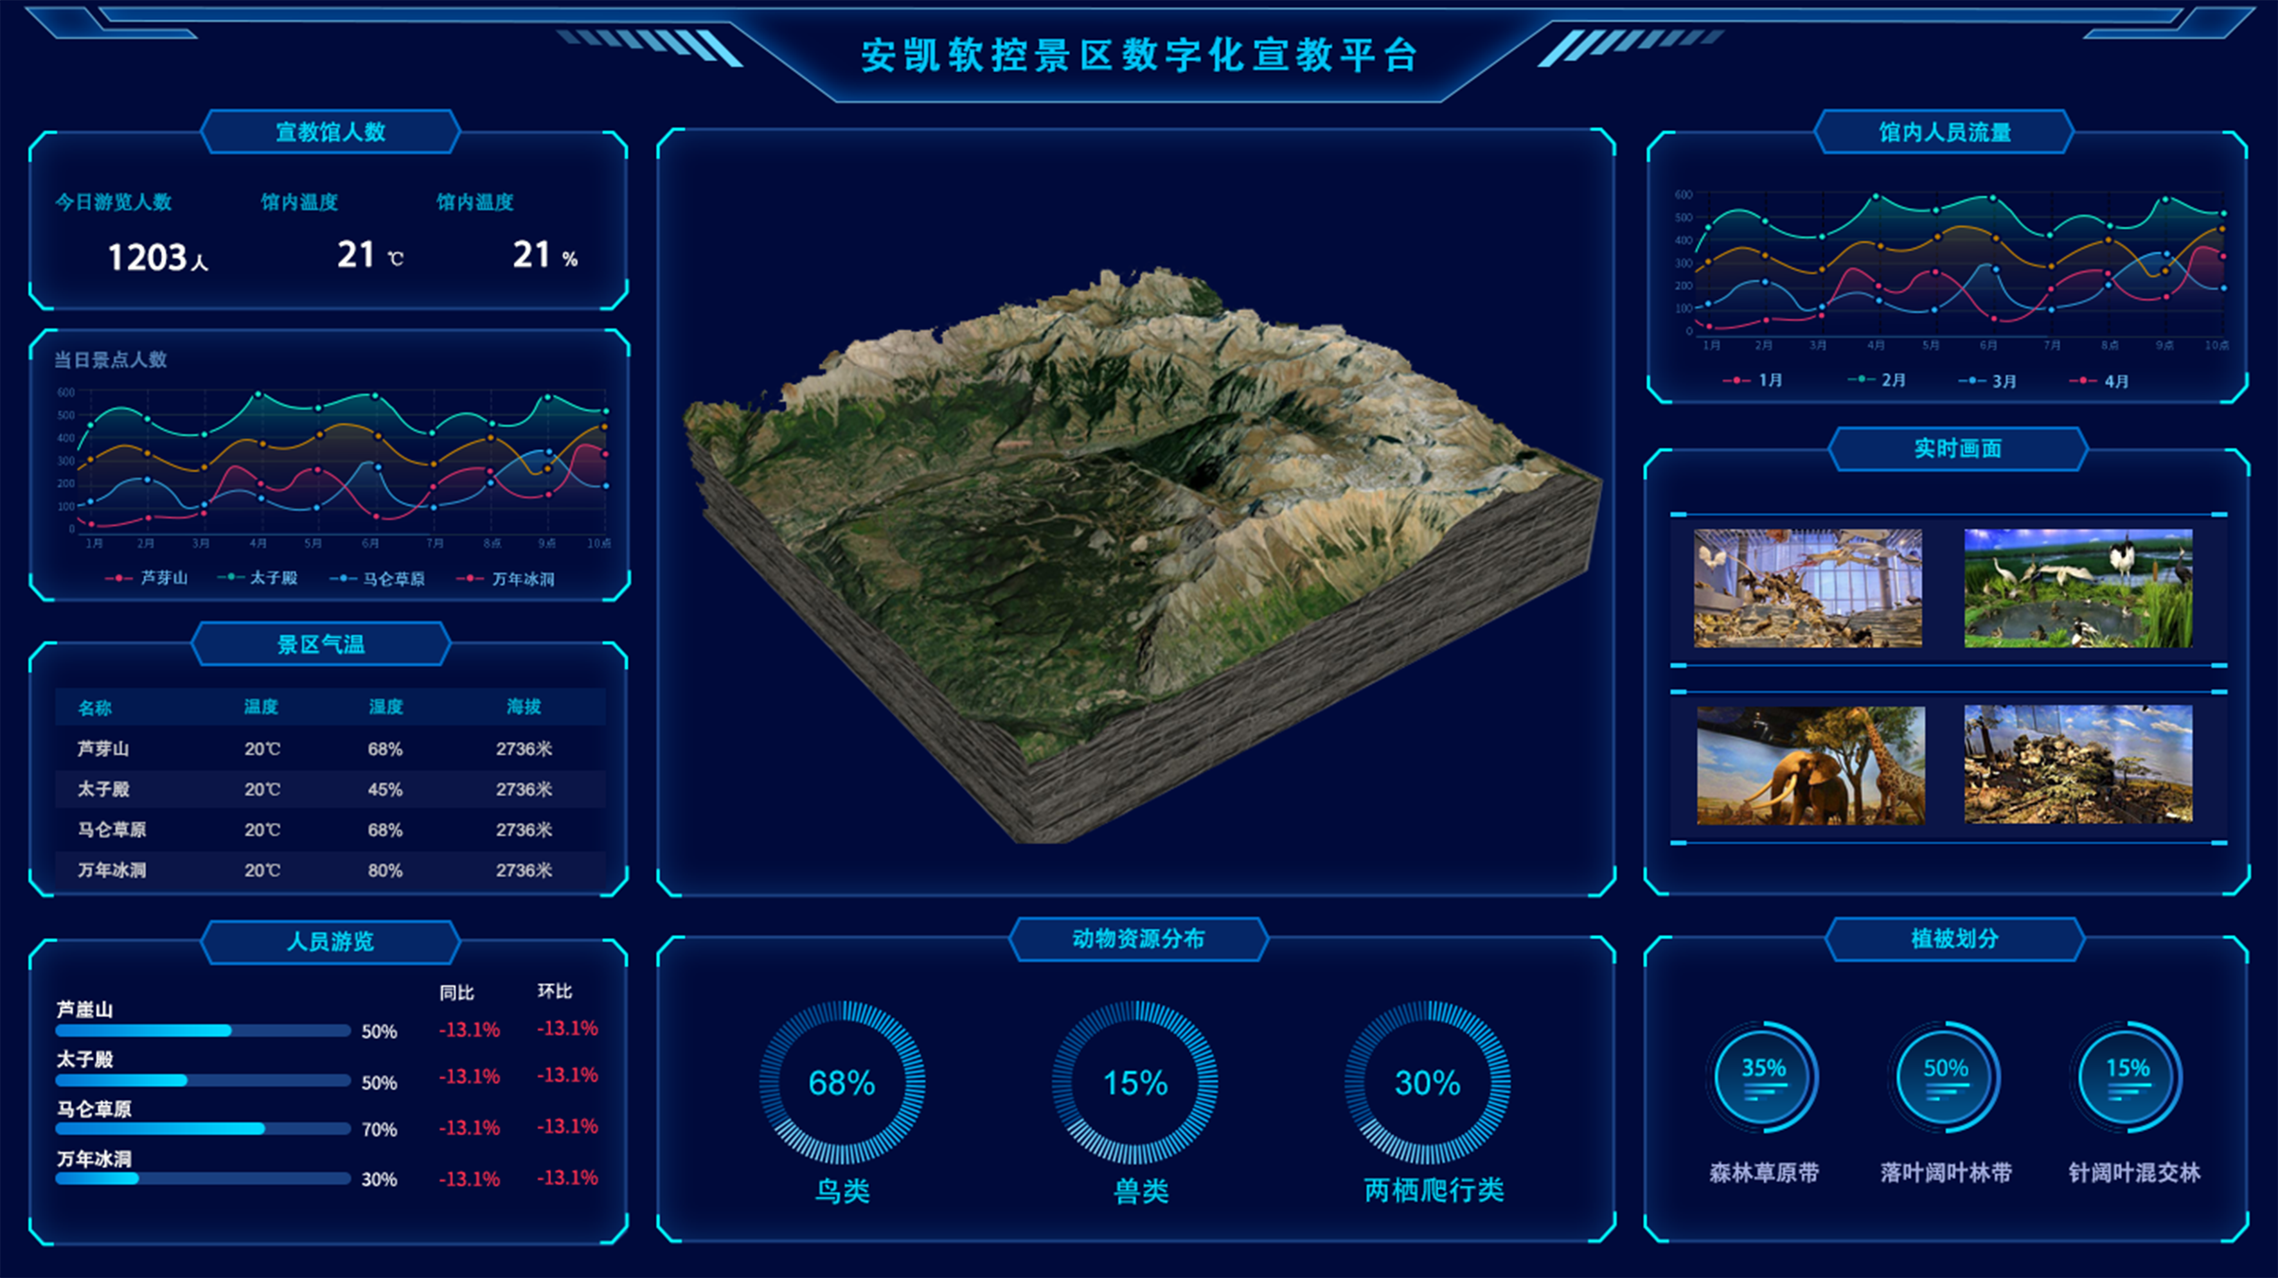Open the elephant and giraffe live thumbnail
This screenshot has height=1278, width=2278.
point(1810,766)
